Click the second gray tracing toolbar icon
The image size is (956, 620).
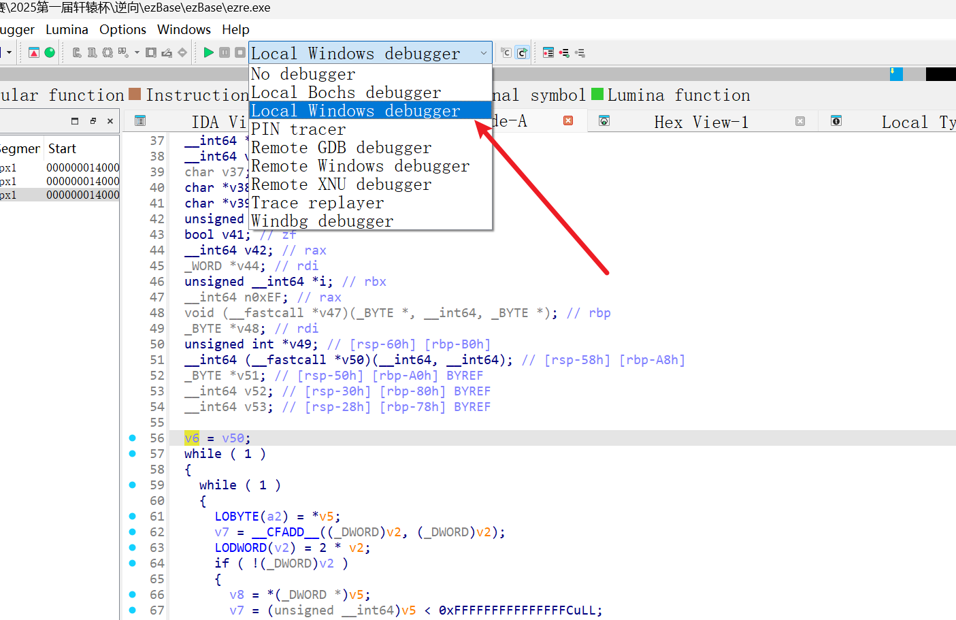point(92,52)
